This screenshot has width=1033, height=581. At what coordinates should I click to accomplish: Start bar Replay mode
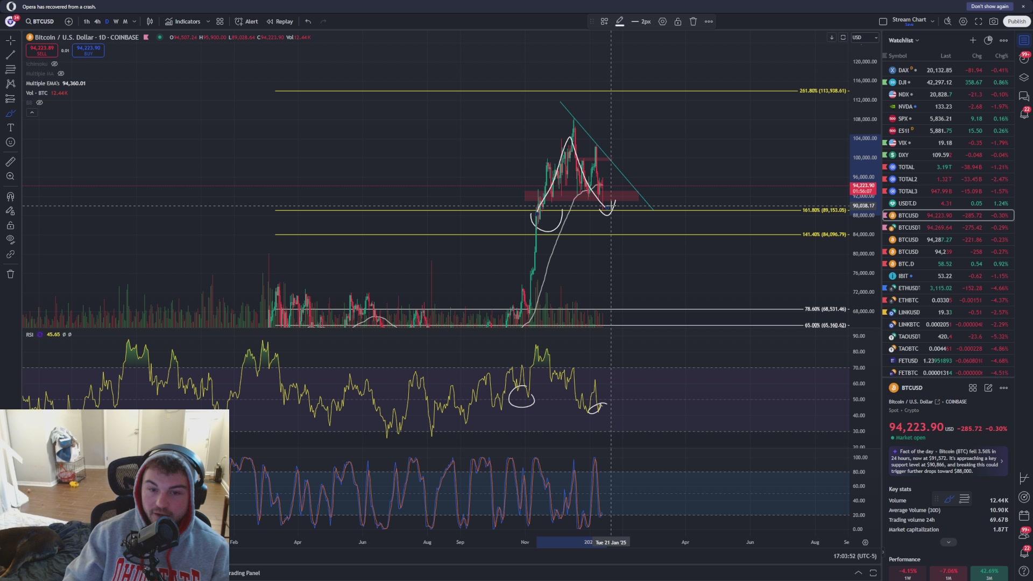point(279,22)
